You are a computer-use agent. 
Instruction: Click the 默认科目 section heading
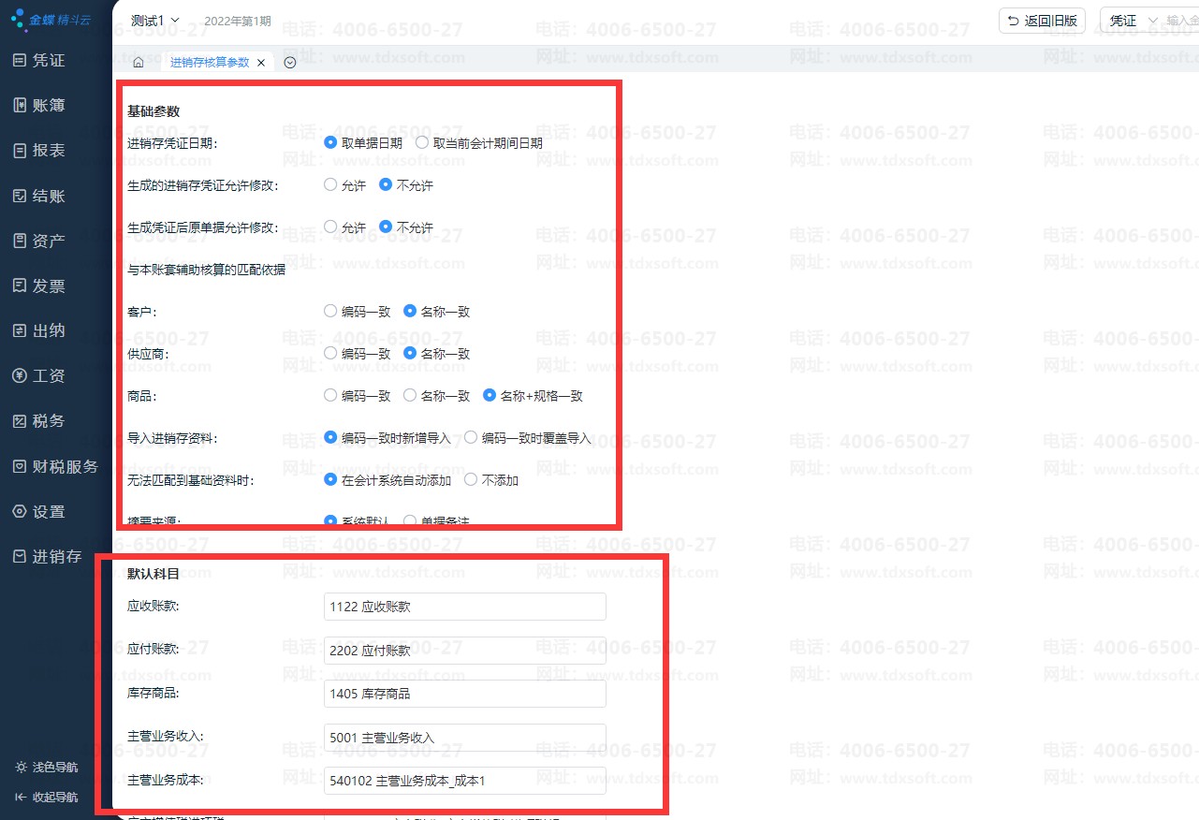(154, 574)
